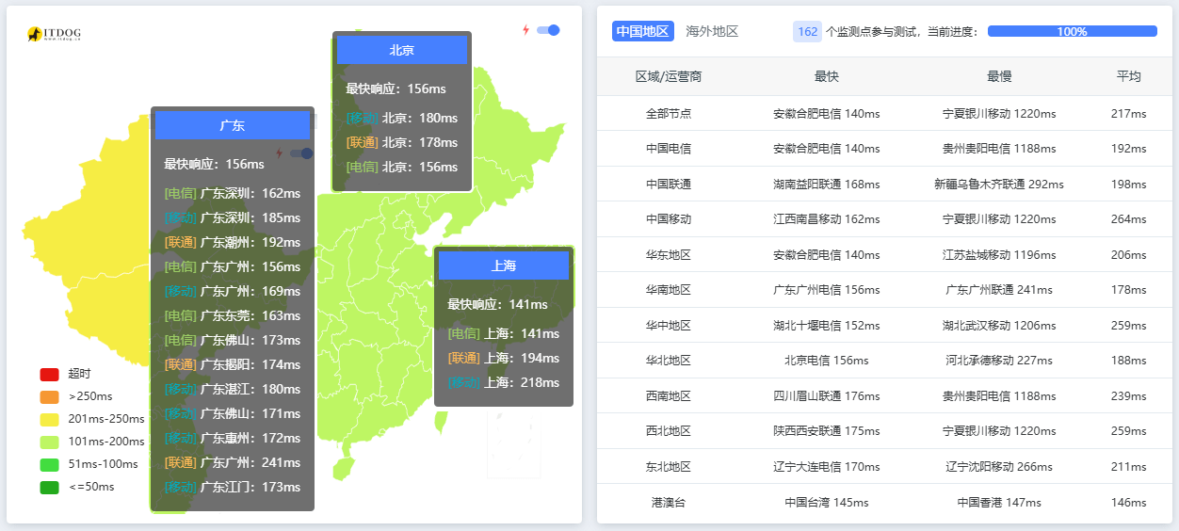Select the yellow 201ms-250ms legend swatch

coord(49,419)
